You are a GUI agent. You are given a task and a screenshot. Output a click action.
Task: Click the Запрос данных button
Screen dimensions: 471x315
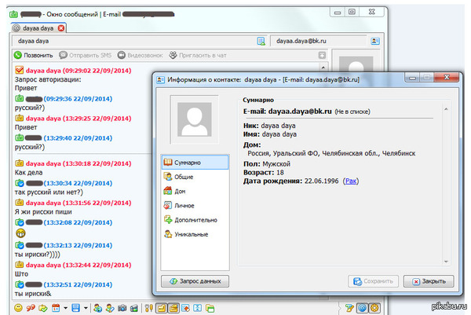pos(194,280)
